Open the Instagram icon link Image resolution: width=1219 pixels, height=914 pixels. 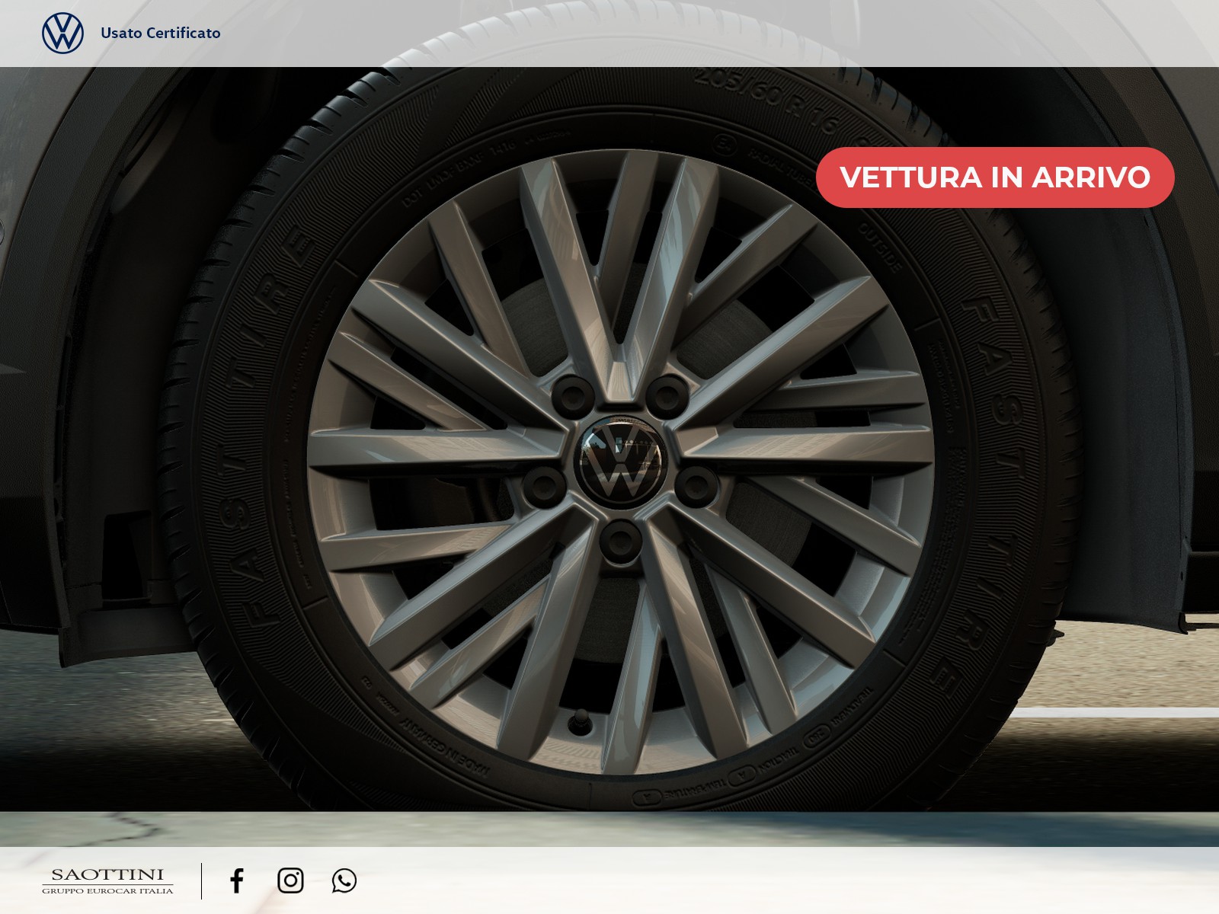pyautogui.click(x=290, y=880)
